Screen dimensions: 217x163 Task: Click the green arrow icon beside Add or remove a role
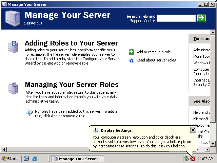131,52
